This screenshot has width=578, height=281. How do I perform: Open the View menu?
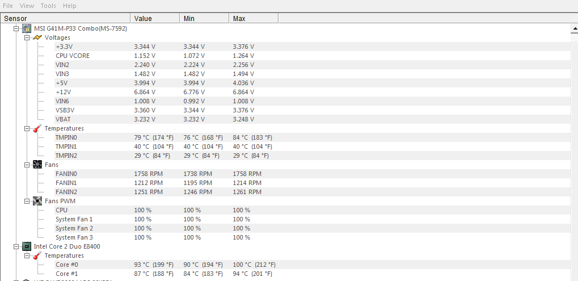pos(27,6)
